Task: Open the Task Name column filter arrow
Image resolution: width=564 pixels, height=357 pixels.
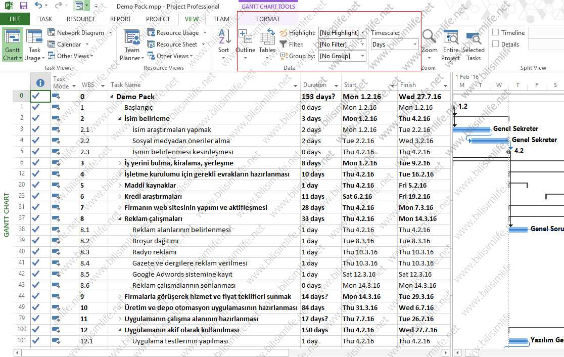Action: tap(295, 85)
